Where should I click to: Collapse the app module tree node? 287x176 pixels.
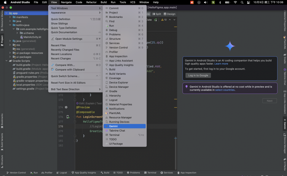point(7,13)
